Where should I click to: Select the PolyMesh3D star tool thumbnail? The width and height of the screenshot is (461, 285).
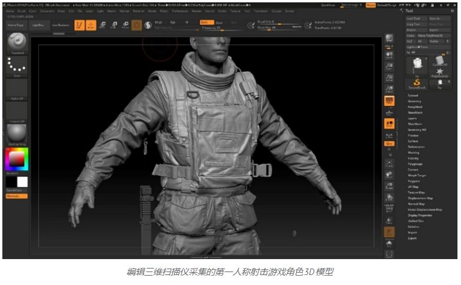[440, 72]
